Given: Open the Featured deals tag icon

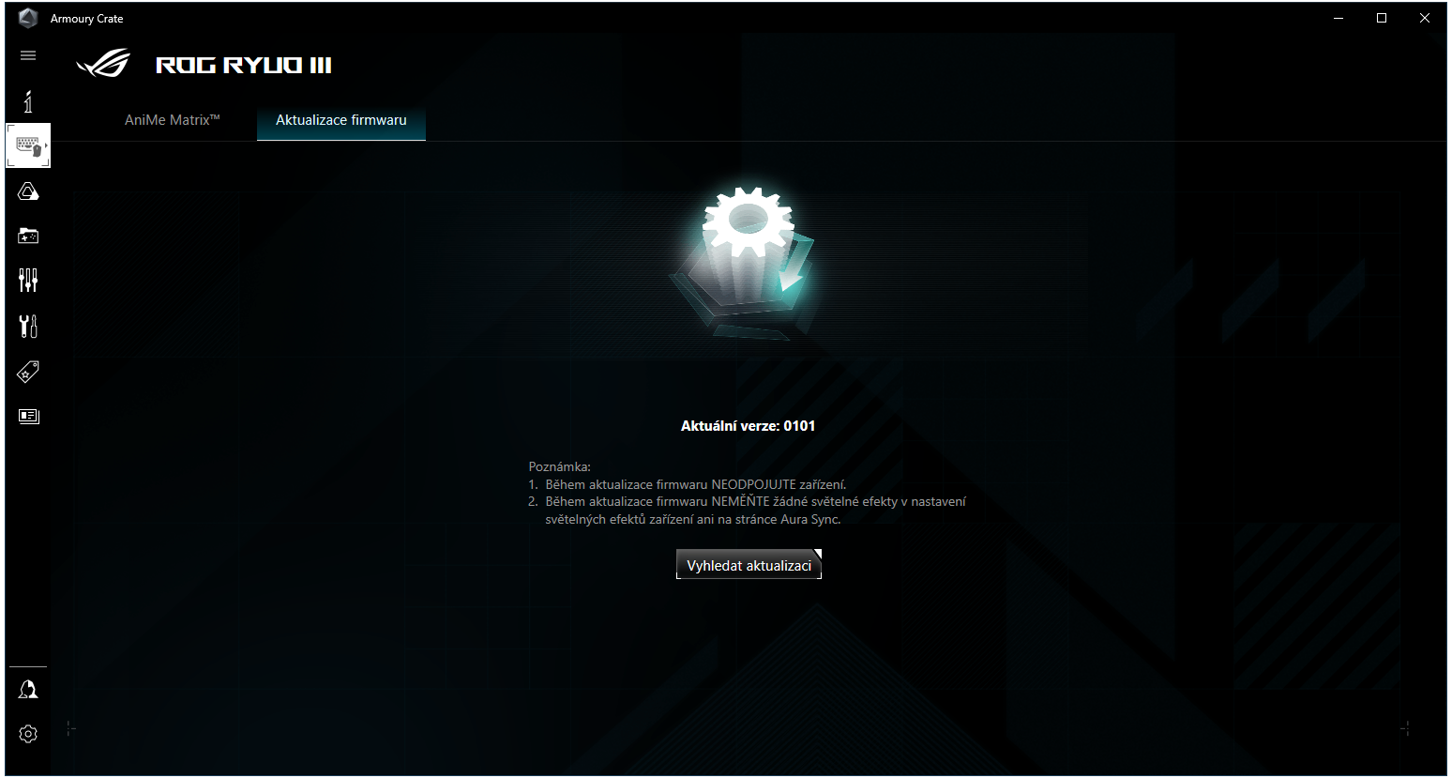Looking at the screenshot, I should (28, 373).
